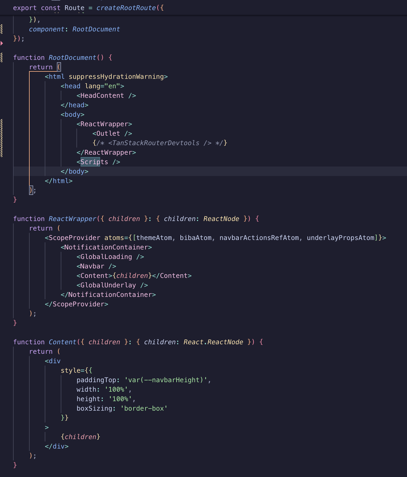
Task: Click the "GlobalUnderlay" component tag
Action: (108, 285)
